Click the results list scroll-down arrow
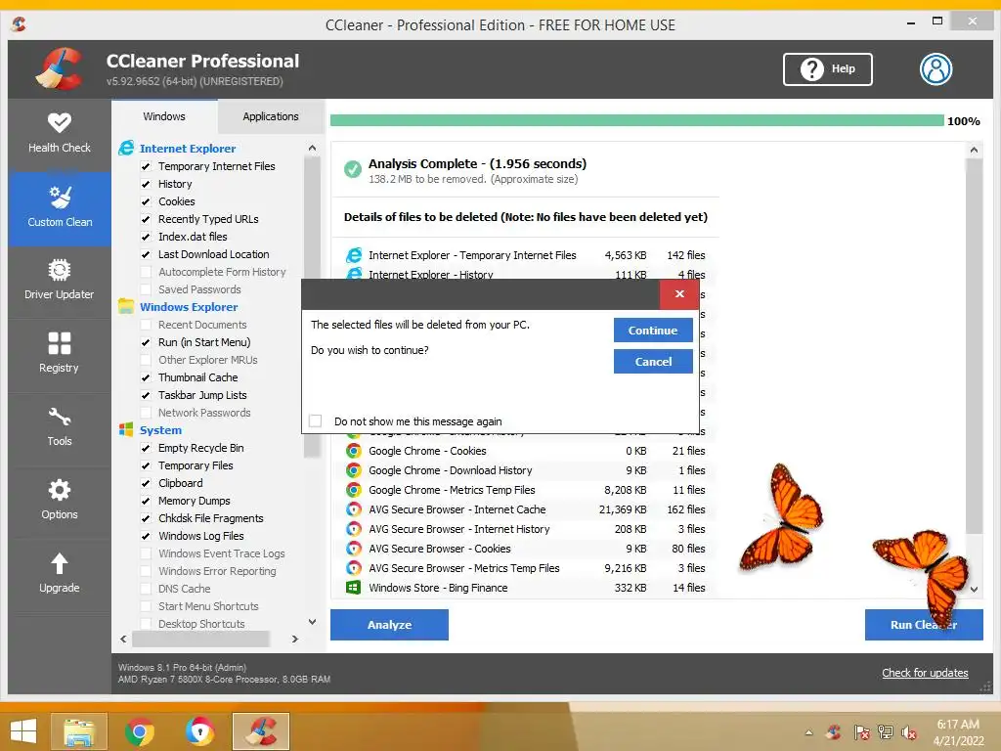1001x751 pixels. tap(974, 590)
